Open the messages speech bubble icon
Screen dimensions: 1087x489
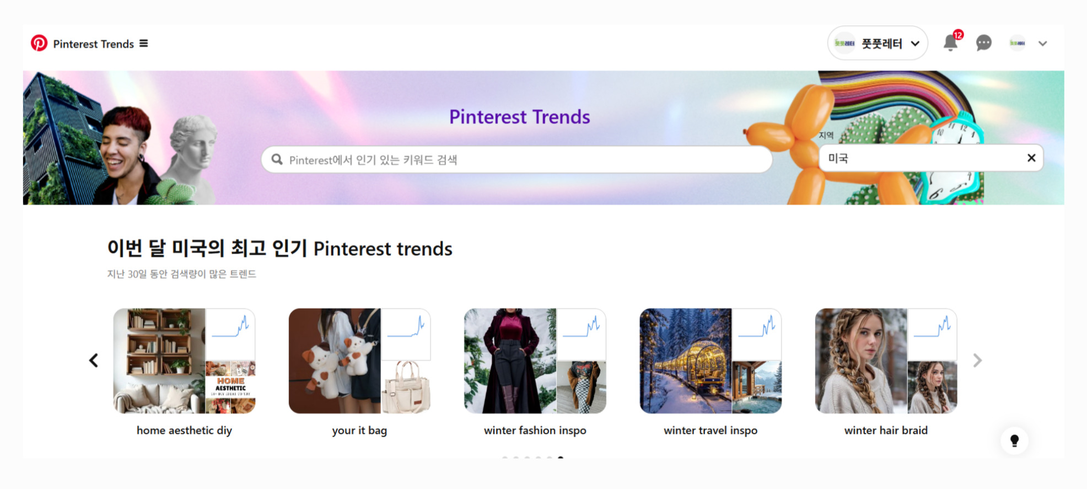(x=984, y=43)
